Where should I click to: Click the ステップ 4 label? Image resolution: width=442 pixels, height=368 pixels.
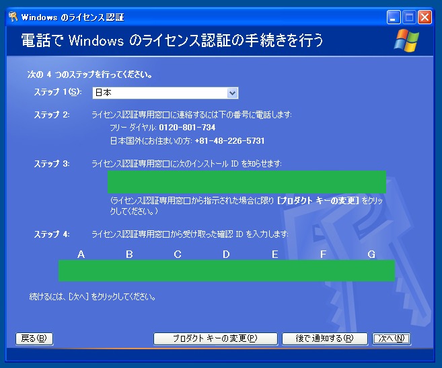(52, 234)
